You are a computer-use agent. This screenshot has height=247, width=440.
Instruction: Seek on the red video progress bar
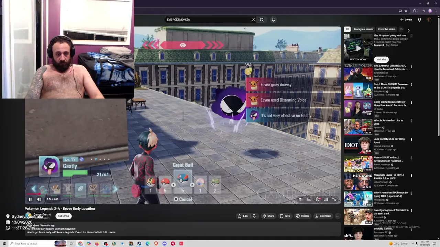183,195
